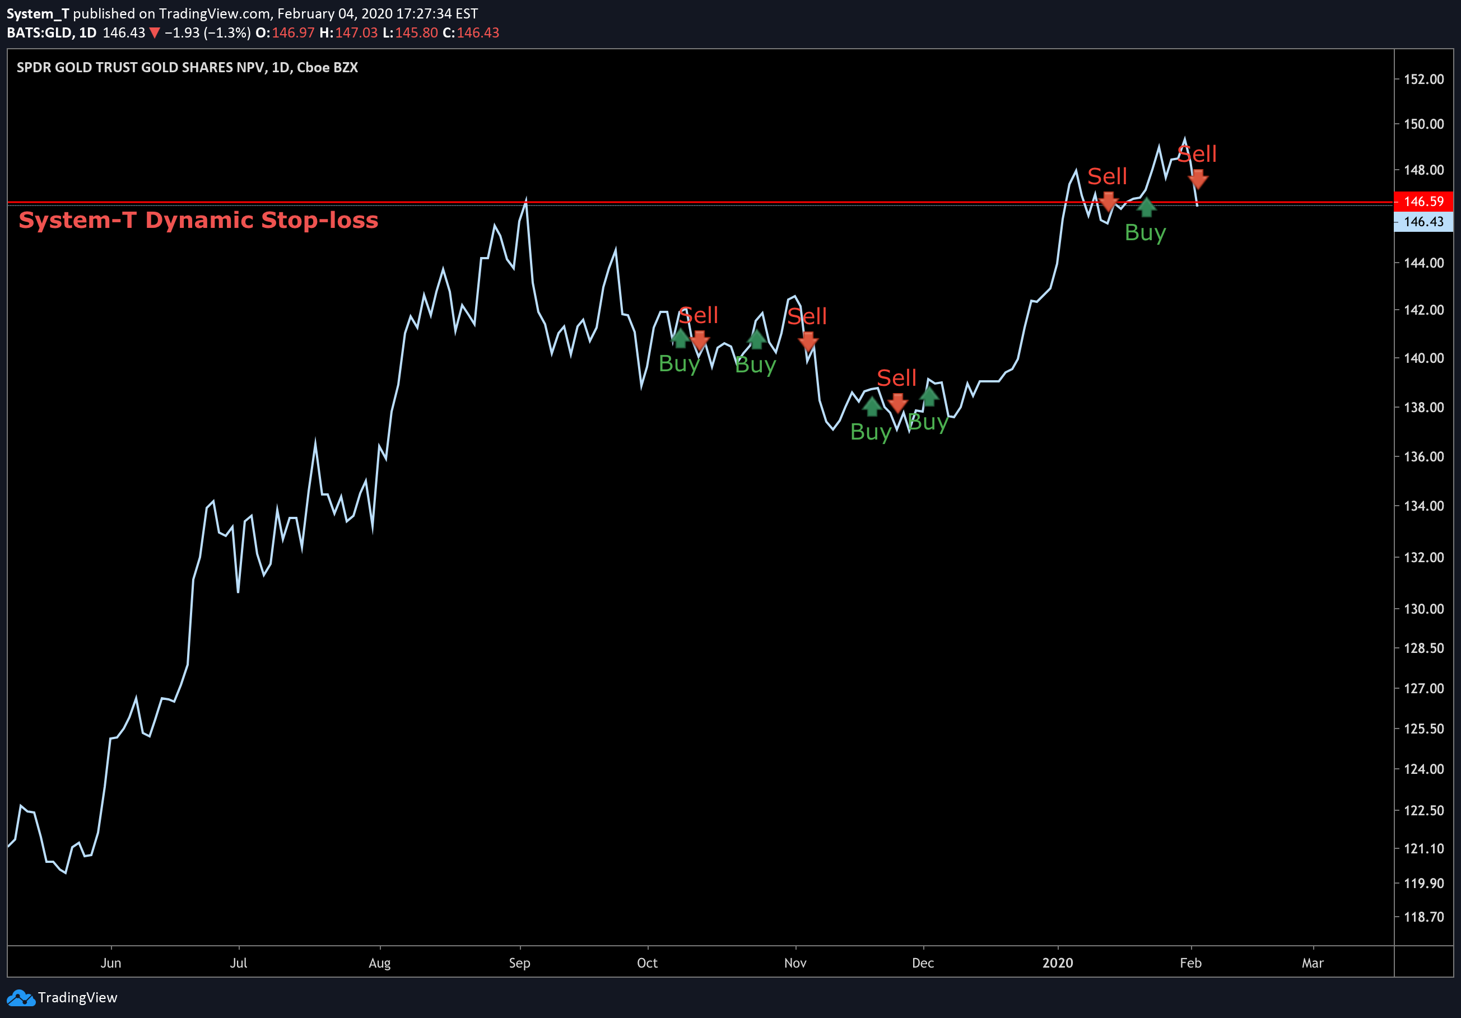
Task: Click the Sep label on time axis
Action: point(520,963)
